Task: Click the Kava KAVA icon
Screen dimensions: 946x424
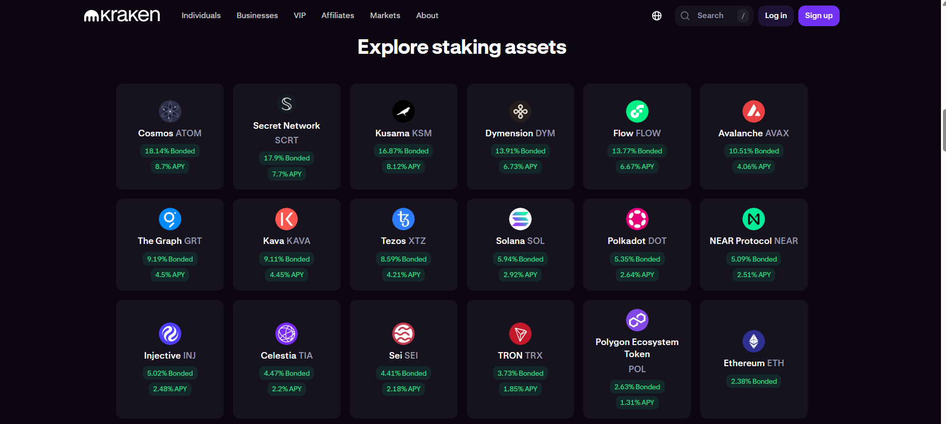Action: (287, 219)
